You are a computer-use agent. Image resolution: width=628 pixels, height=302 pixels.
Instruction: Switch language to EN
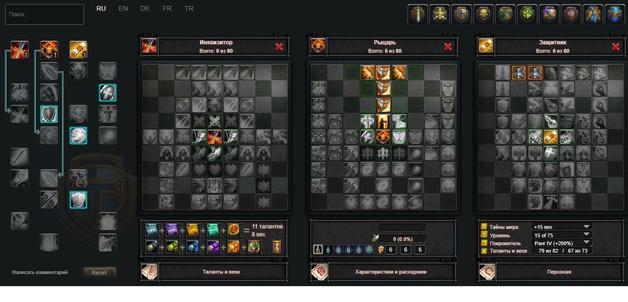[x=123, y=8]
